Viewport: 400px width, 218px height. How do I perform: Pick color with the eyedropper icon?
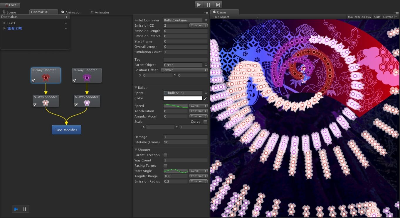(x=206, y=98)
